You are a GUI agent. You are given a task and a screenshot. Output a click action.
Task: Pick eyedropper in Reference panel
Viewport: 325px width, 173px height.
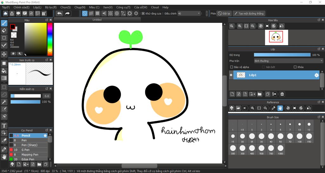(274, 108)
